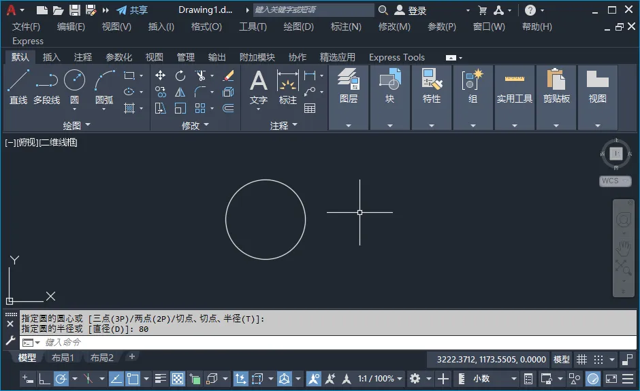
Task: Click the Move tool icon
Action: tap(161, 75)
